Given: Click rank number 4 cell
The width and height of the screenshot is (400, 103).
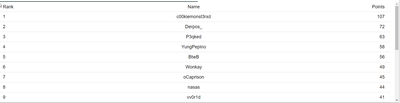Looking at the screenshot, I should 4,47.
